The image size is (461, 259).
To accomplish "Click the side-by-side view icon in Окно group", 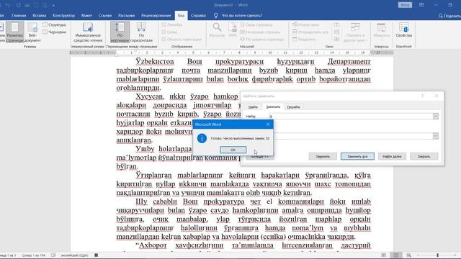I will (x=337, y=25).
